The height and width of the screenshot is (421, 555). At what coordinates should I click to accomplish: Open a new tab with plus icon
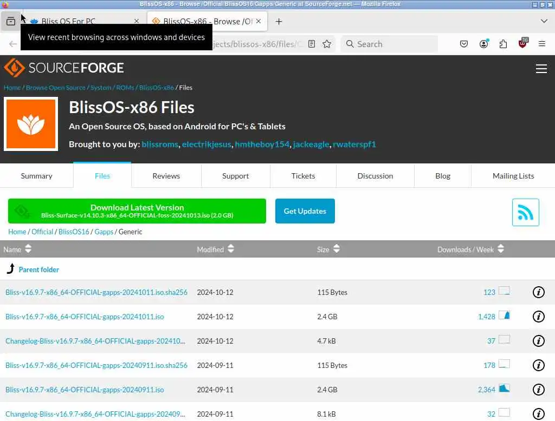point(279,22)
